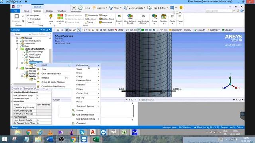Viewport: 255px width, 143px height.
Task: Expand Coordinate Systems tree node
Action: [17, 41]
